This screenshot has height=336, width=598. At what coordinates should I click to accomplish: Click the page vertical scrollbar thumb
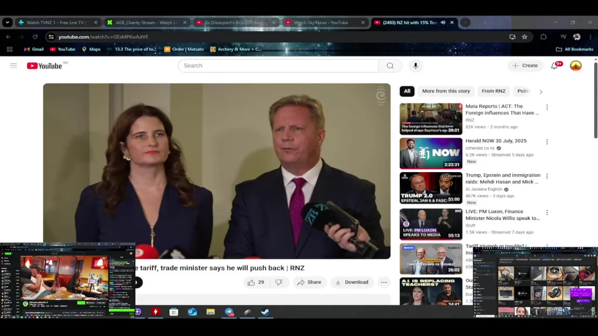pyautogui.click(x=595, y=100)
